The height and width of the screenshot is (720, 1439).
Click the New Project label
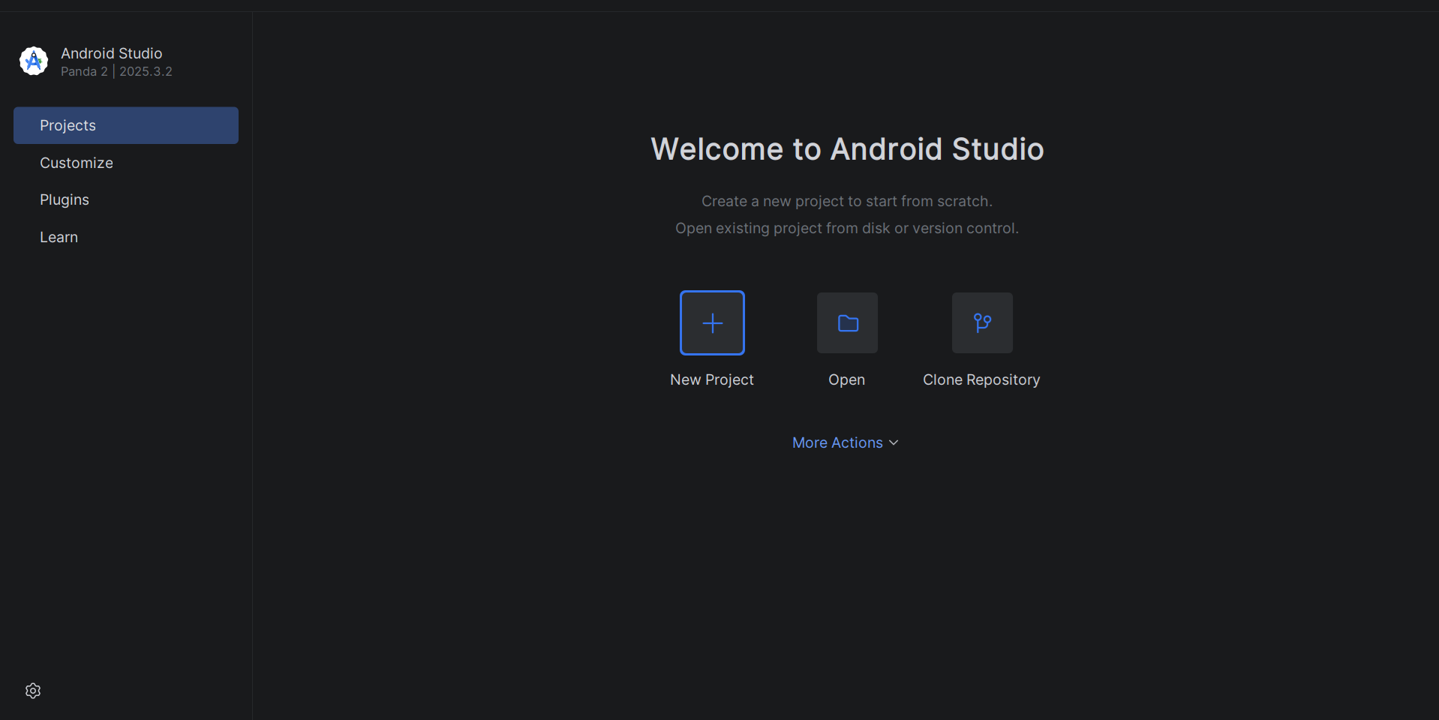click(711, 379)
